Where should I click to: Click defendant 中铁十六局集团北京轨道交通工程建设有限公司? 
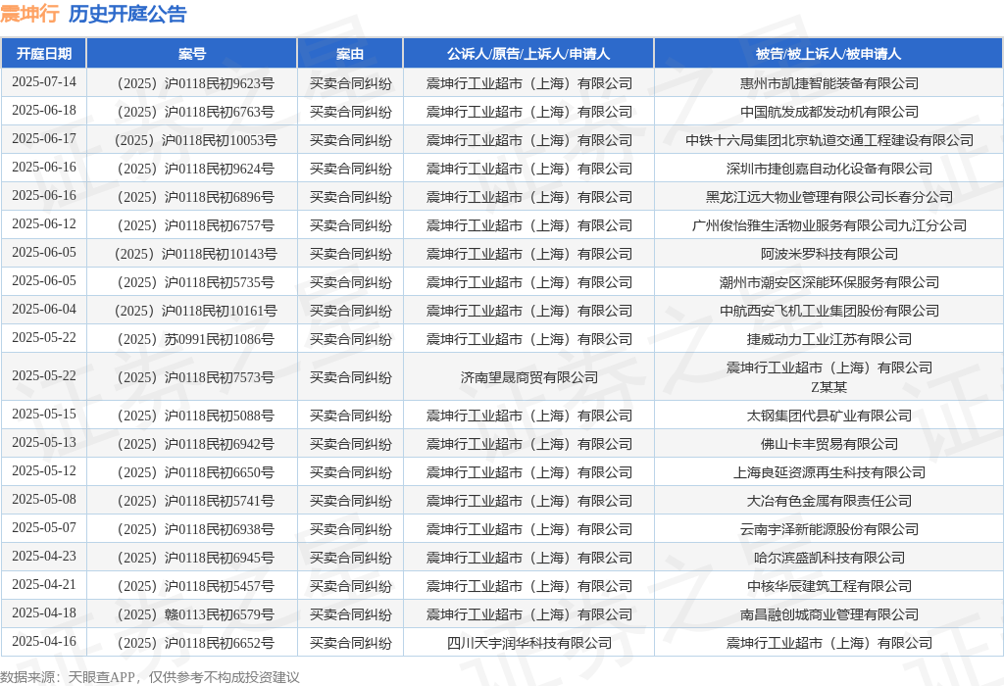tap(829, 140)
